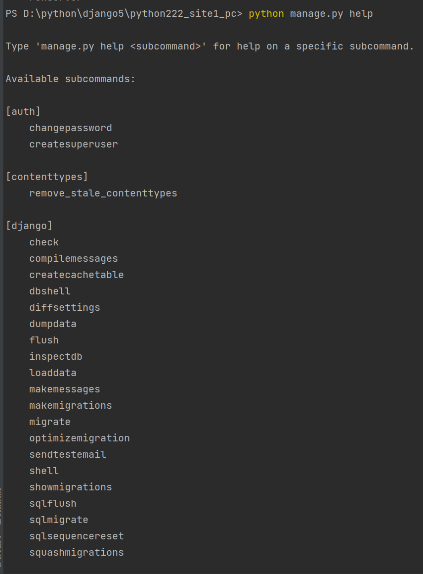Click the [auth] section header
This screenshot has width=423, height=574.
(23, 112)
